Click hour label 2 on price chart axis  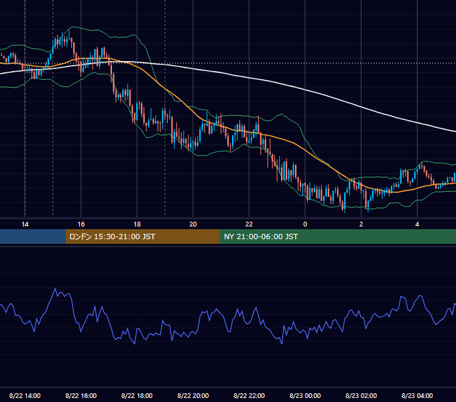tap(361, 224)
